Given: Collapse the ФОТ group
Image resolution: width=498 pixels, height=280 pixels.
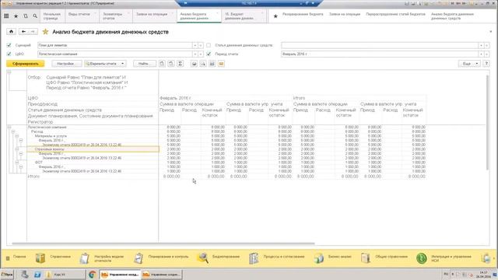Looking at the screenshot, I should (17, 163).
